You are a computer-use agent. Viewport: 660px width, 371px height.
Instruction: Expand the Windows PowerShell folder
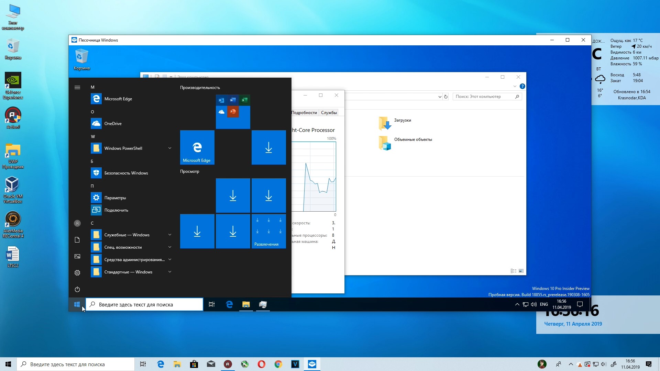click(170, 148)
